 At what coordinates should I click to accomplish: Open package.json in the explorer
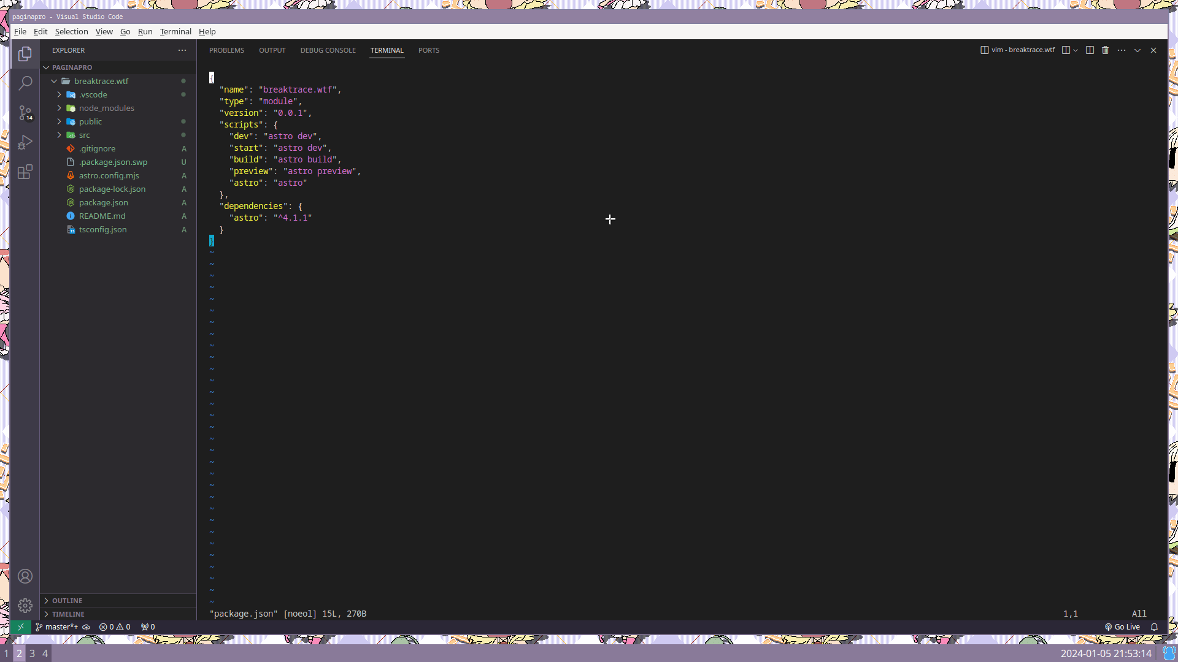tap(103, 202)
